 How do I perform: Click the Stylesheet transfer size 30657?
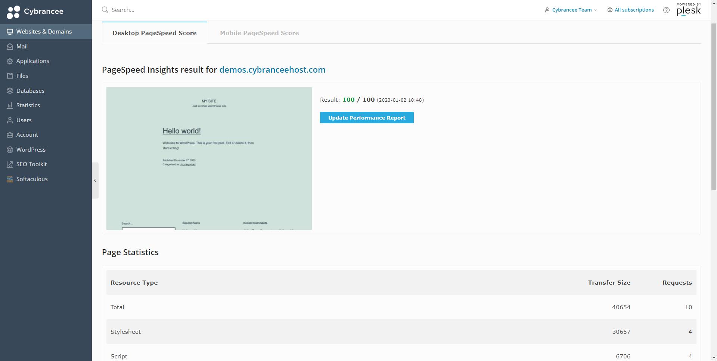621,332
